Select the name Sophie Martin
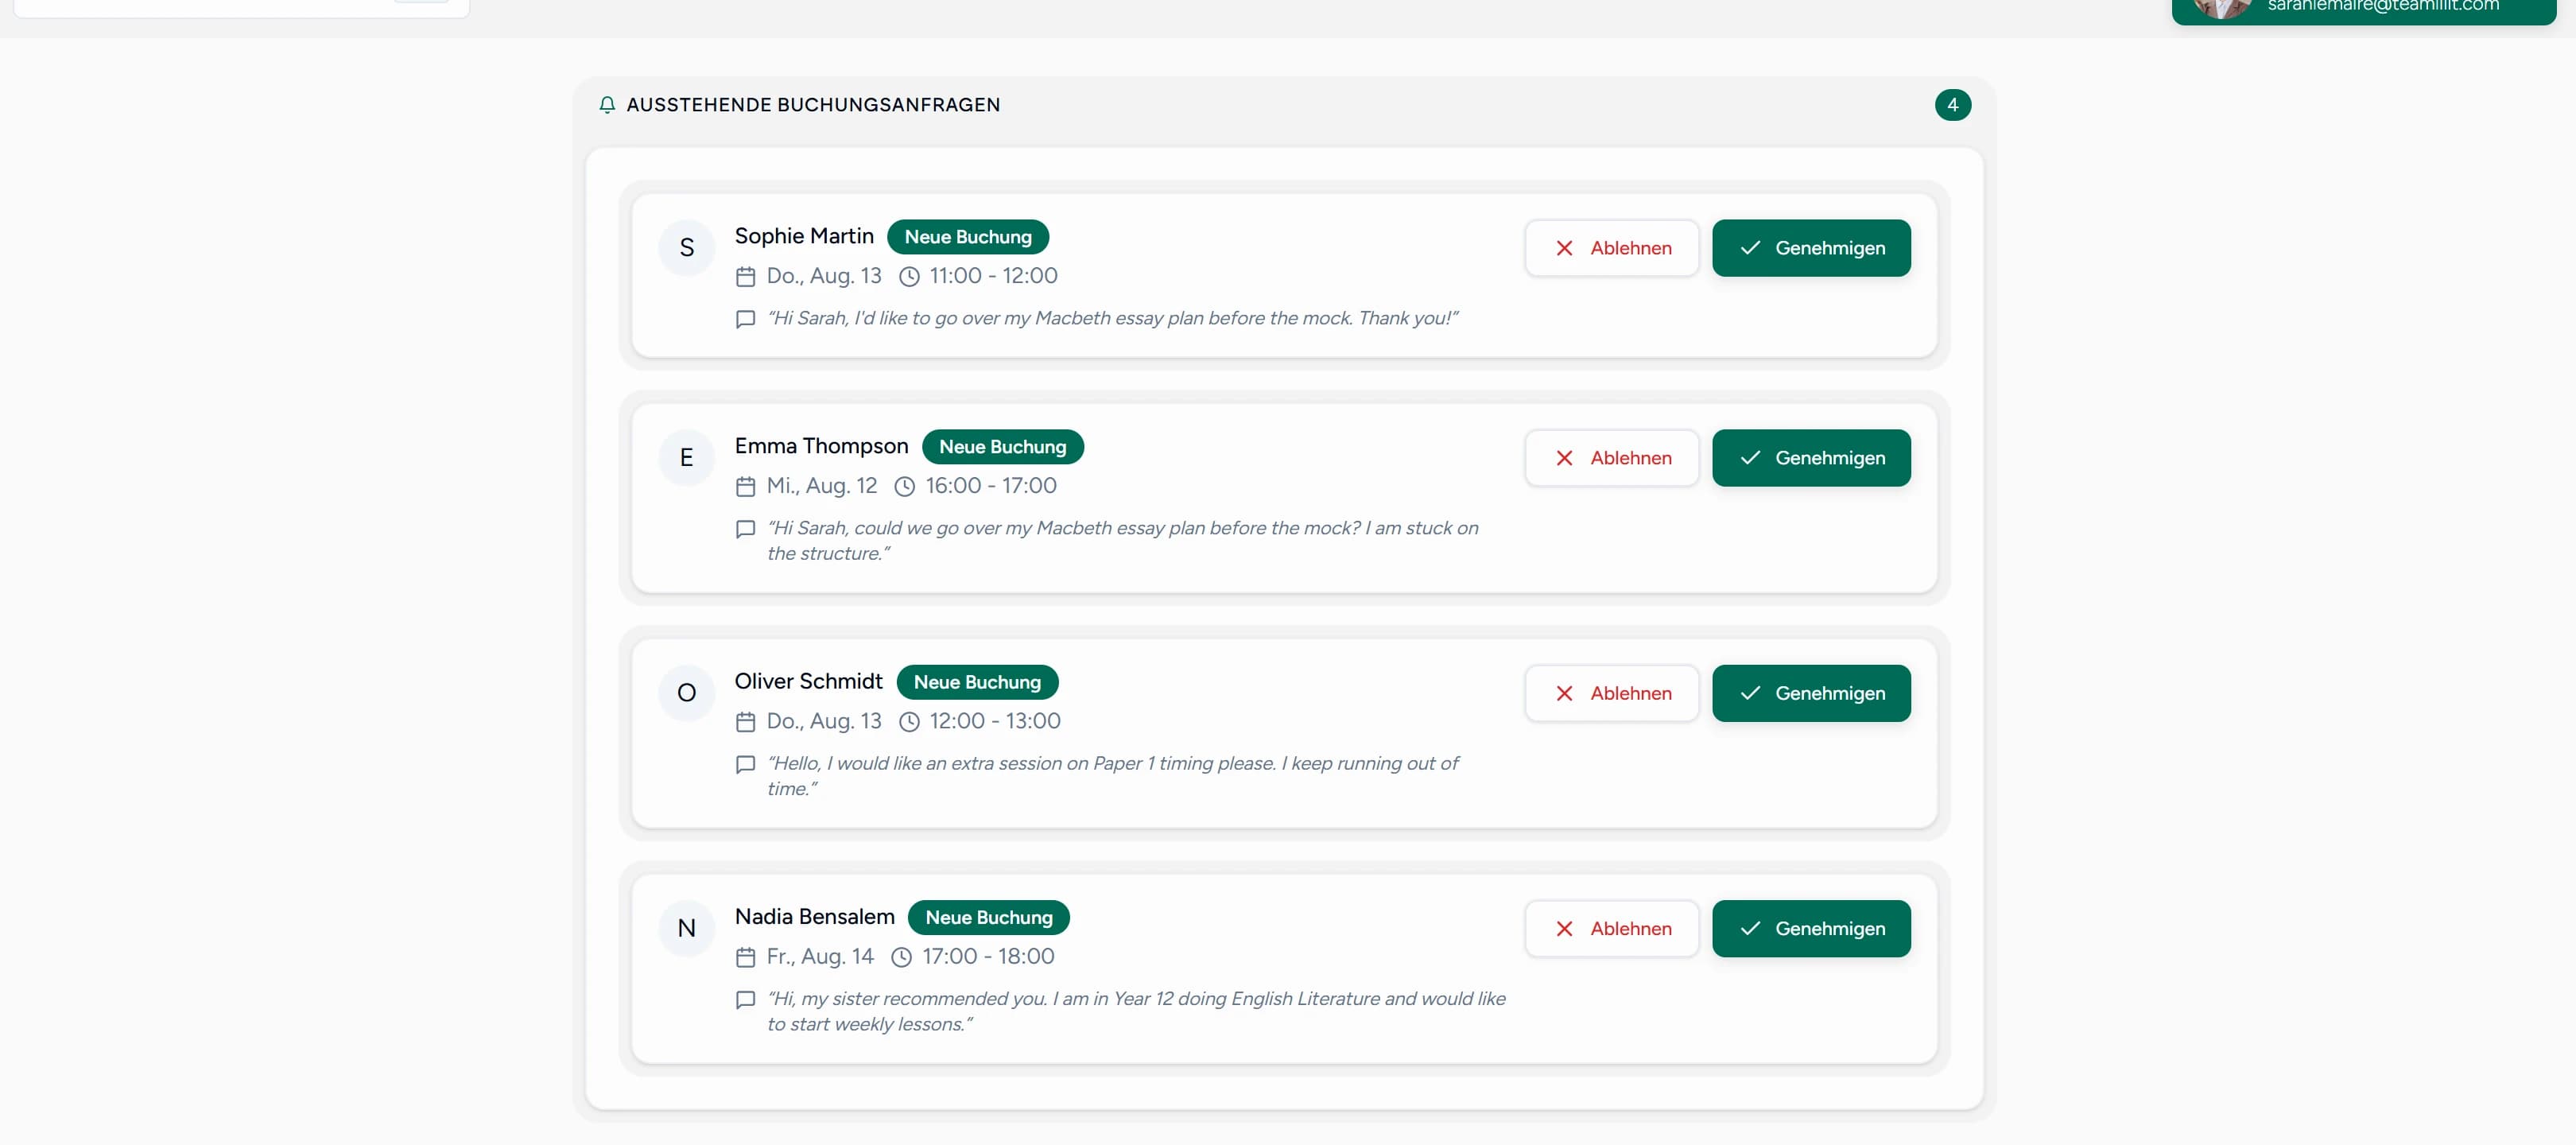The image size is (2576, 1145). pos(804,236)
